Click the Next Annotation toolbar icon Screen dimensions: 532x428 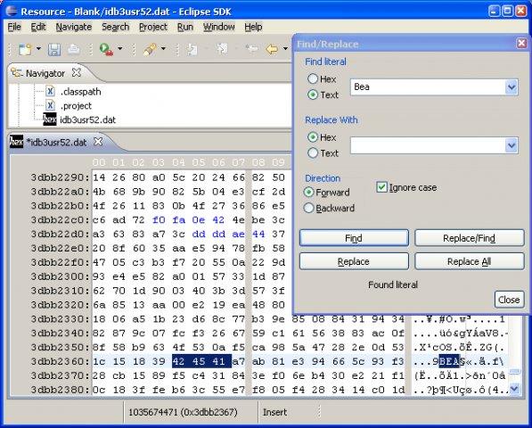192,50
